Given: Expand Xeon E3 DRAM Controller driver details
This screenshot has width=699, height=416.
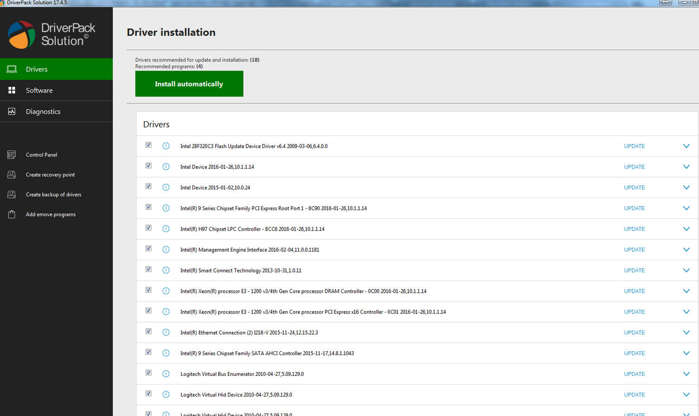Looking at the screenshot, I should pos(686,291).
